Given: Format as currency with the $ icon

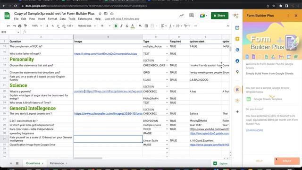Looking at the screenshot, I should [47, 26].
